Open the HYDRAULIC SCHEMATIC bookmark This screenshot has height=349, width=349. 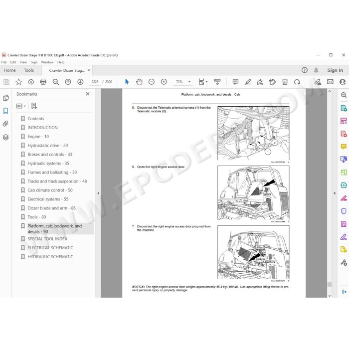(x=50, y=257)
